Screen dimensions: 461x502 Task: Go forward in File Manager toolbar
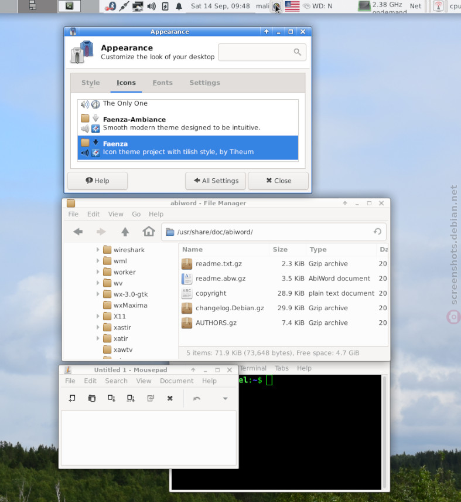tap(101, 232)
